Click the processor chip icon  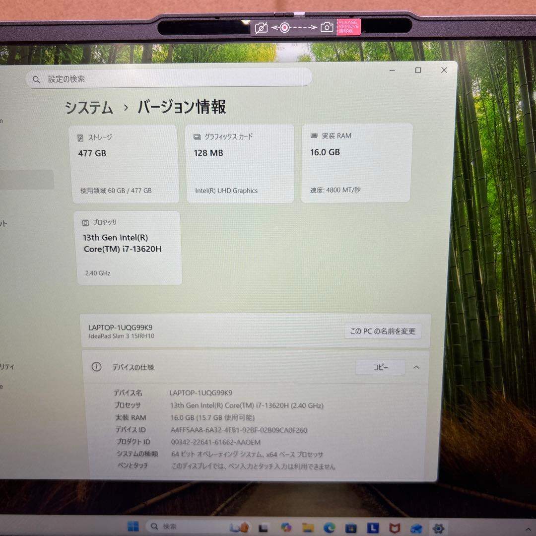(85, 223)
